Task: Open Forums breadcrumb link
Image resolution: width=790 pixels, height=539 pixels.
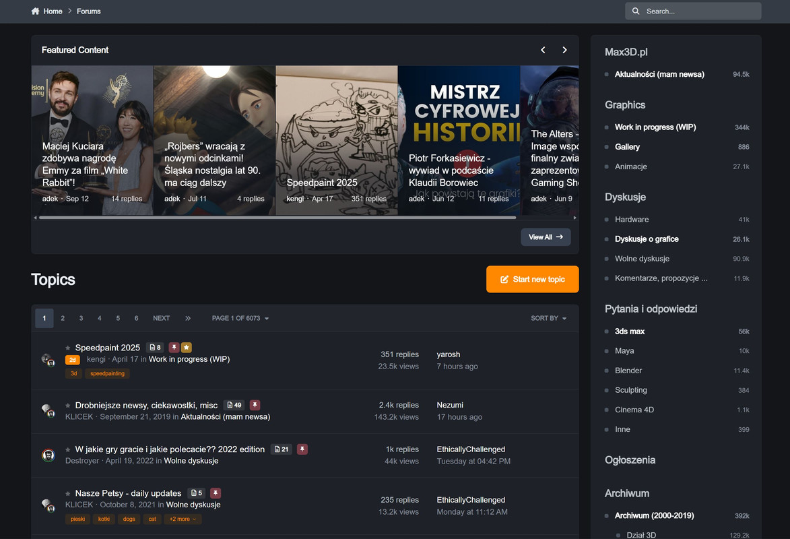Action: pos(89,11)
